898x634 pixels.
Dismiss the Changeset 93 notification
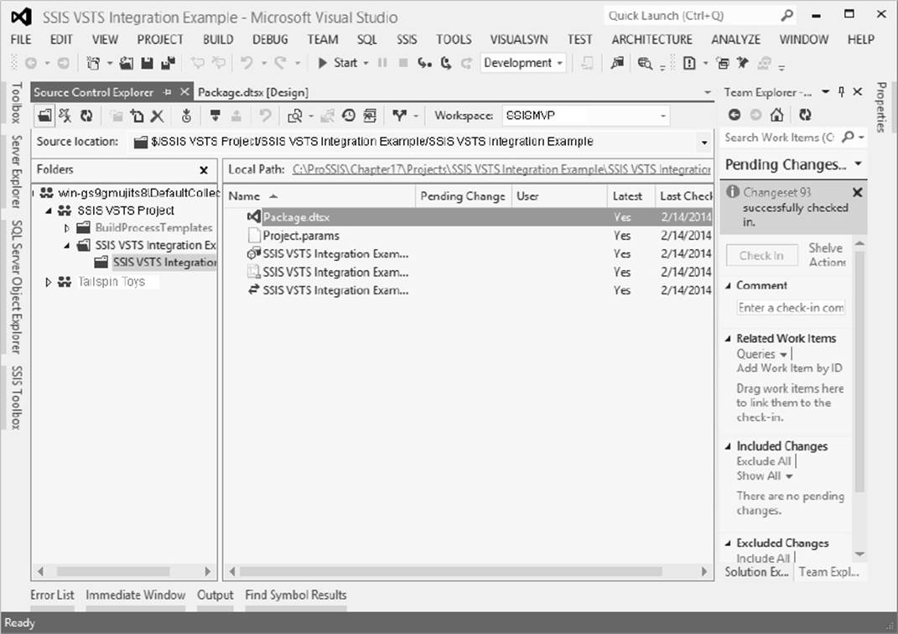point(858,192)
